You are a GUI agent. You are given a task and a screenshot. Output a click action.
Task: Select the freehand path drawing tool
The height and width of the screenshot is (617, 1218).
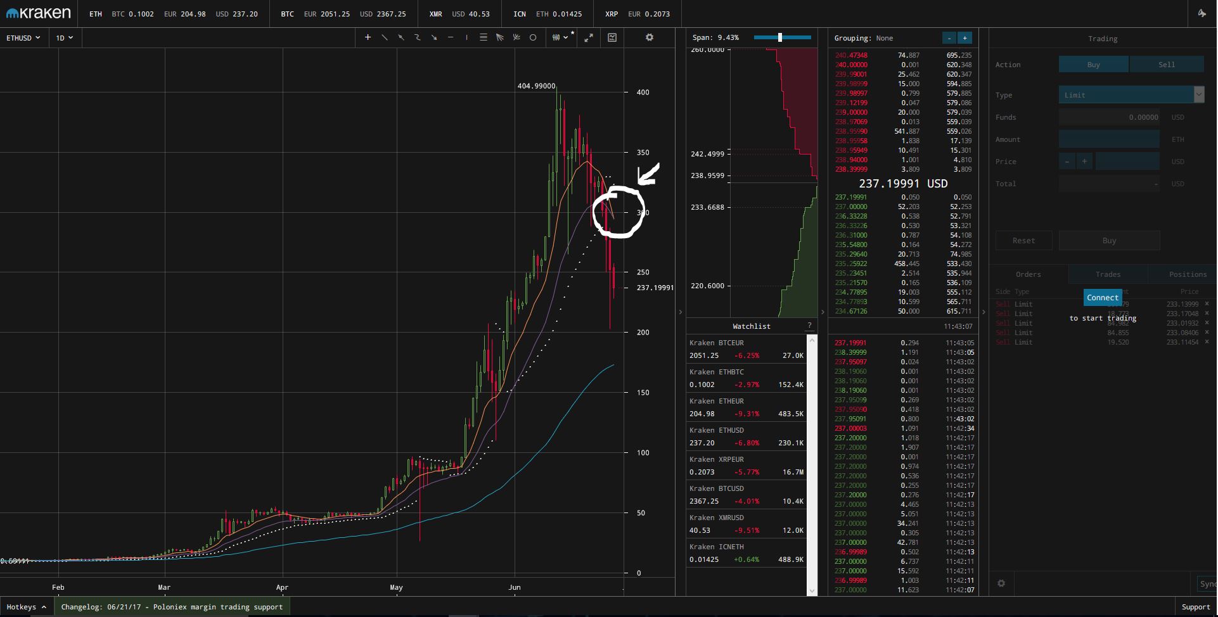click(x=417, y=37)
